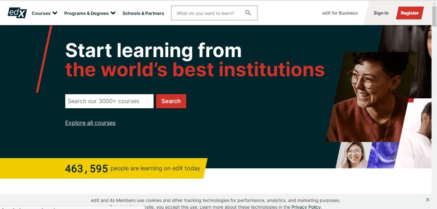
Task: Close the cookie notice banner
Action: (x=427, y=200)
